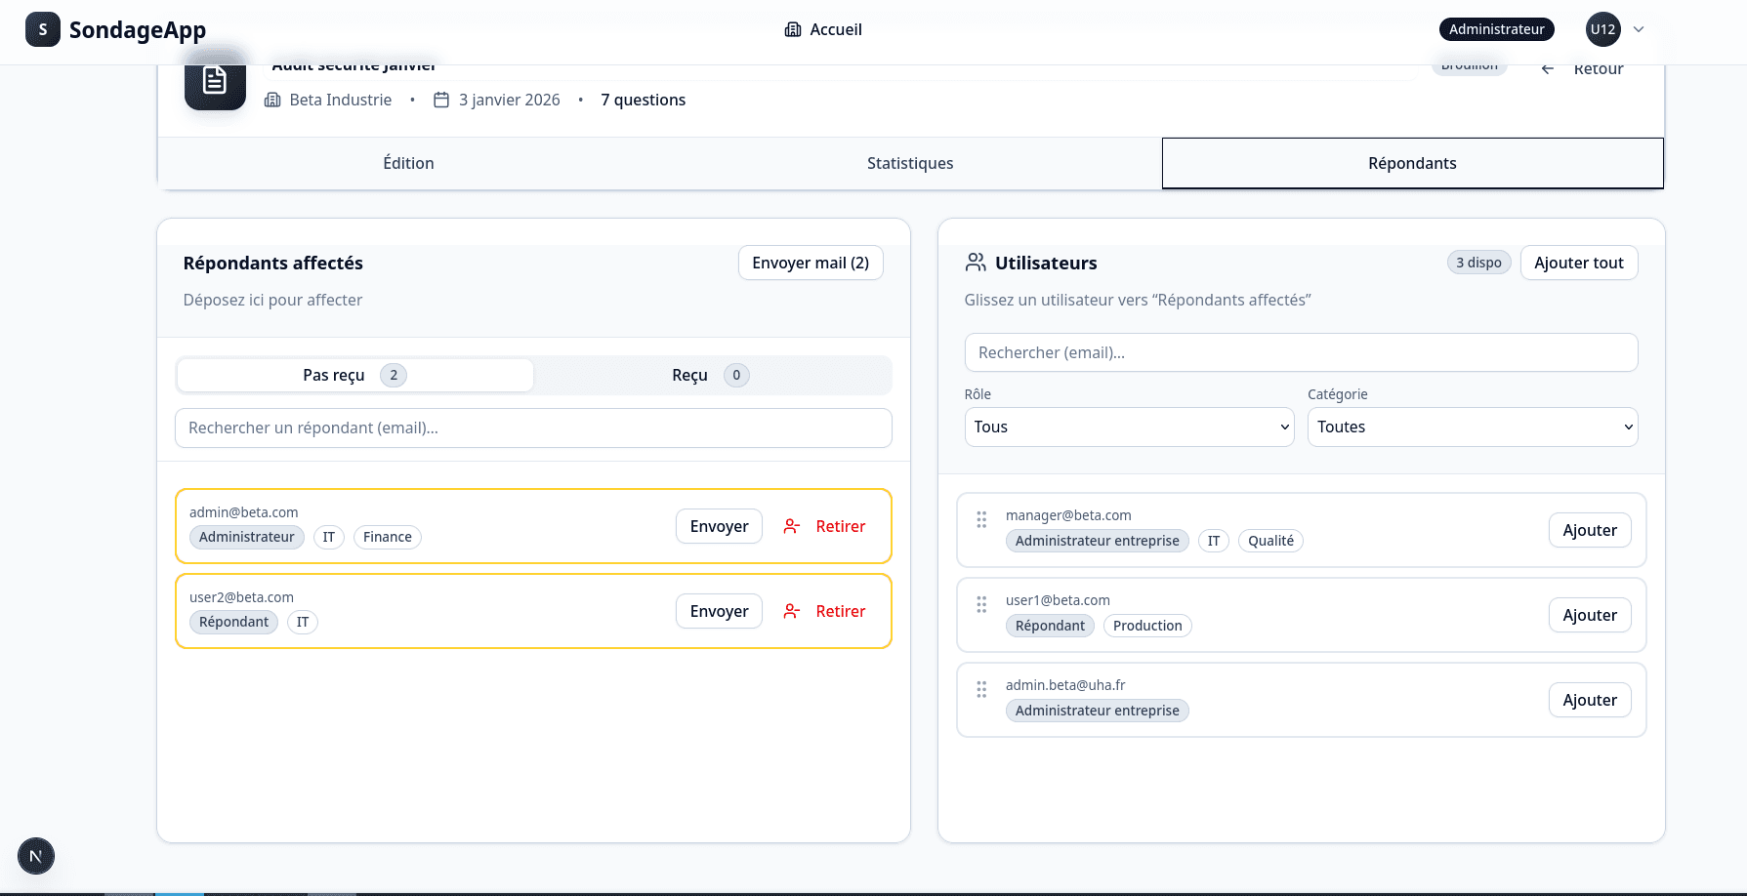This screenshot has height=896, width=1747.
Task: Click the remove-user icon on user2@beta.com row
Action: click(792, 611)
